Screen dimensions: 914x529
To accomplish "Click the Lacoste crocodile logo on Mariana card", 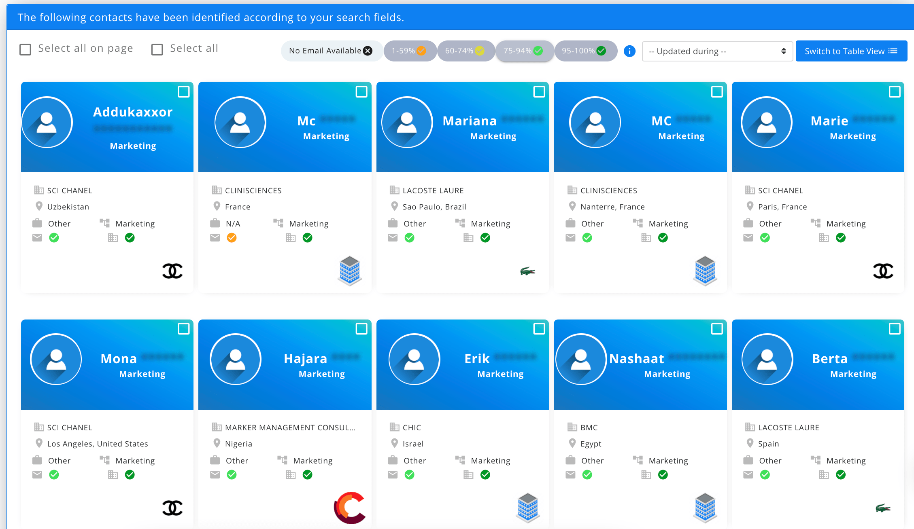I will 527,271.
